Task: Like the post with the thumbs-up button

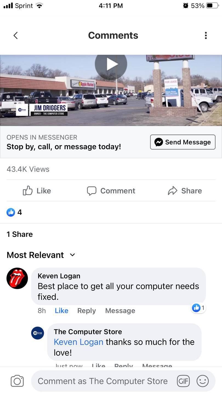Action: click(x=37, y=191)
